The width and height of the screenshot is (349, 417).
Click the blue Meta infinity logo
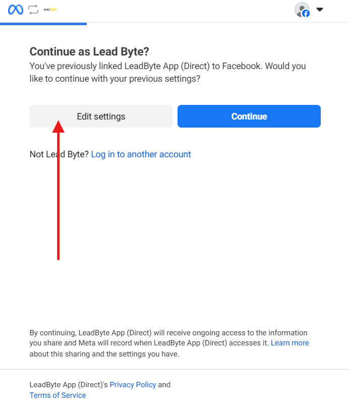(x=16, y=10)
